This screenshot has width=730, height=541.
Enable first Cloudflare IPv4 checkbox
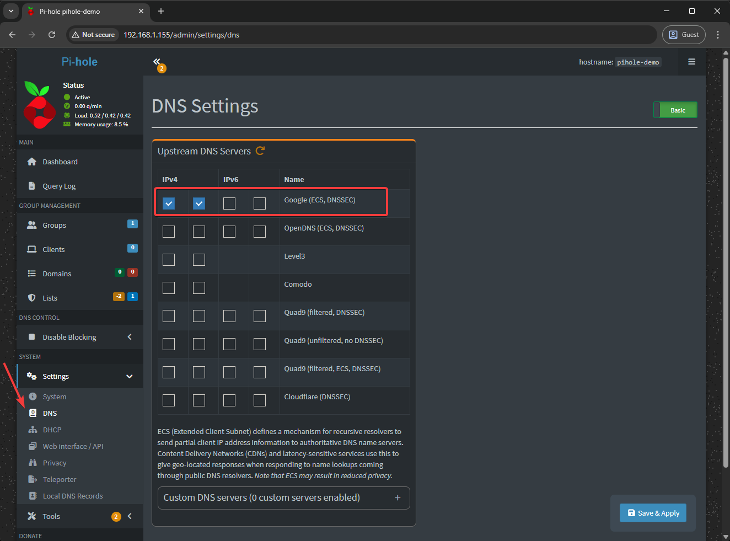169,400
